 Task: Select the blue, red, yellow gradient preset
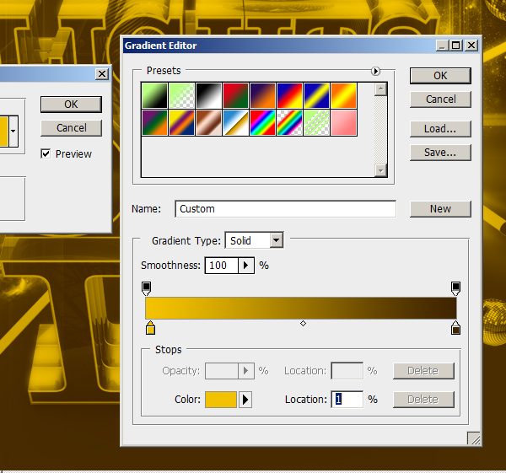pyautogui.click(x=290, y=95)
